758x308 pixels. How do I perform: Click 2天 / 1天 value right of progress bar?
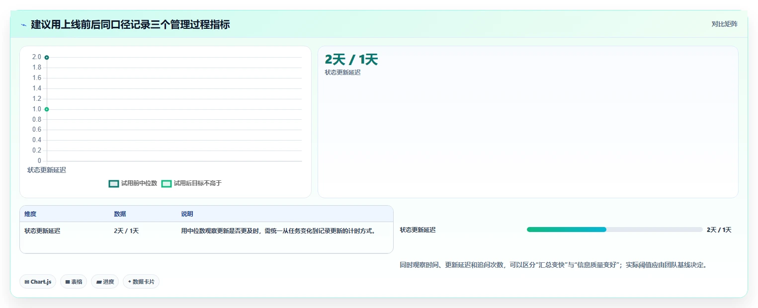point(719,230)
